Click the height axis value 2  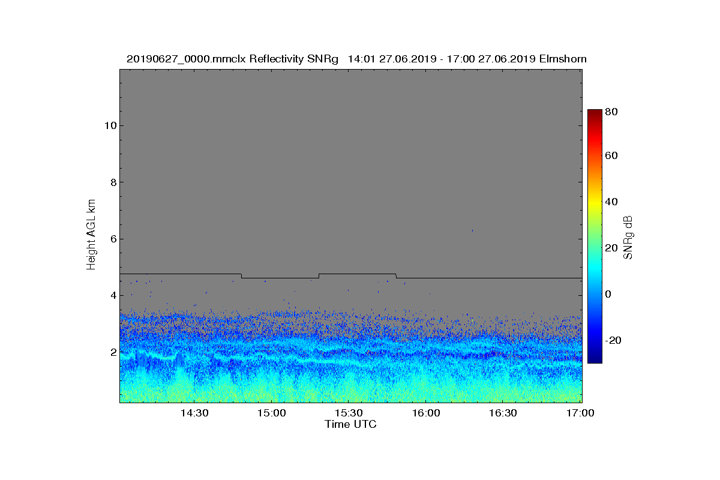click(x=113, y=352)
